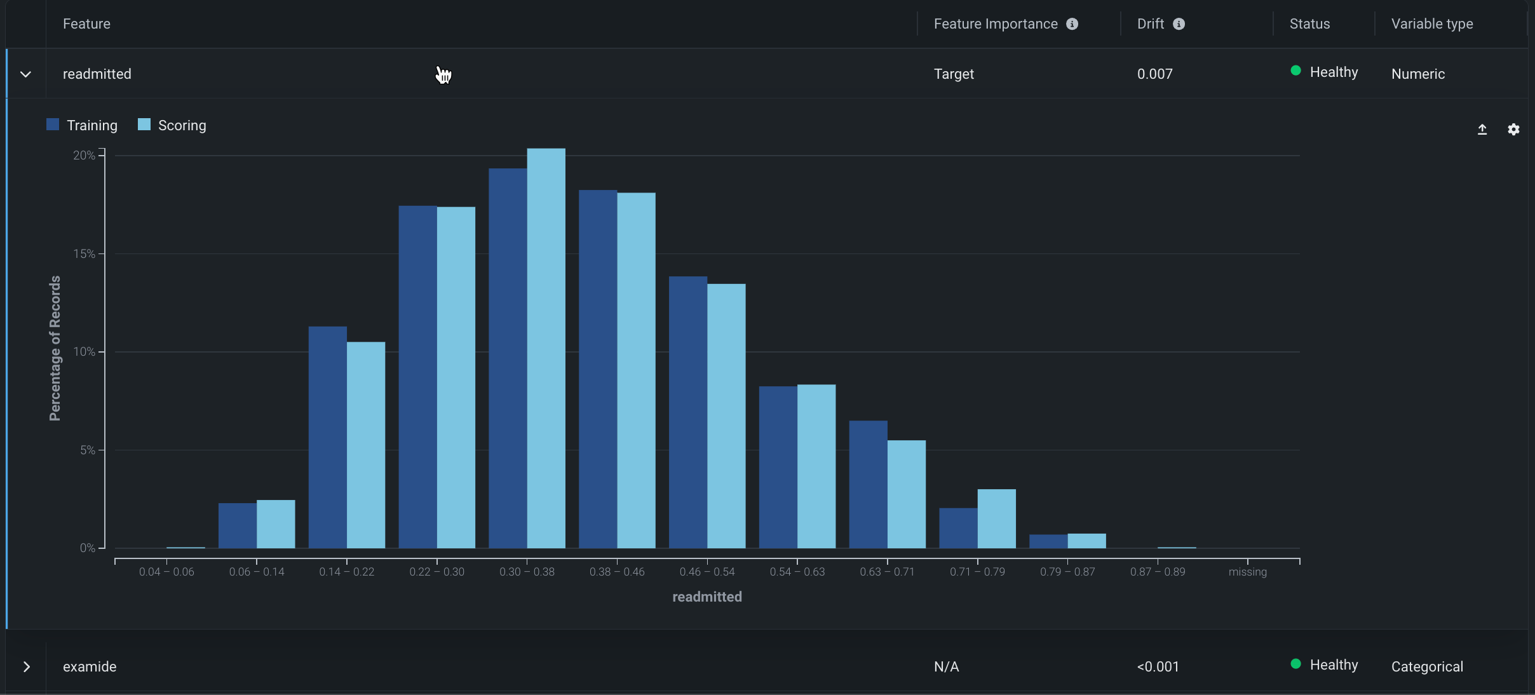
Task: Sort by the Drift column header
Action: [x=1150, y=24]
